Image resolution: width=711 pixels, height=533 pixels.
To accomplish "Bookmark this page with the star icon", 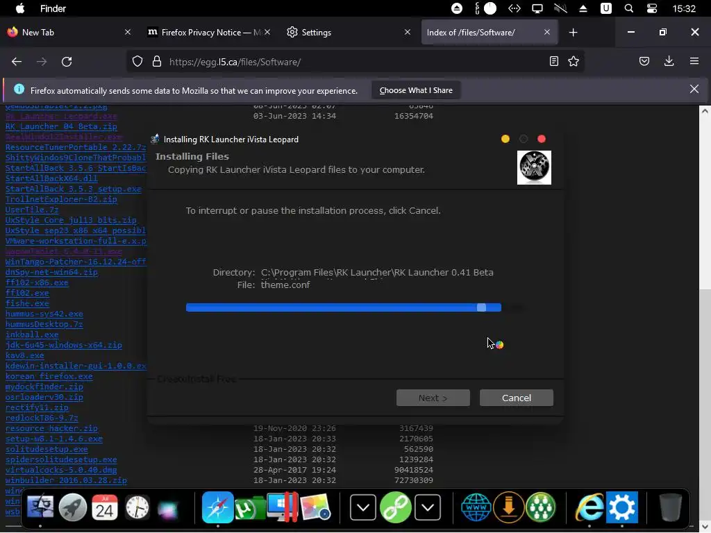I will click(x=574, y=61).
